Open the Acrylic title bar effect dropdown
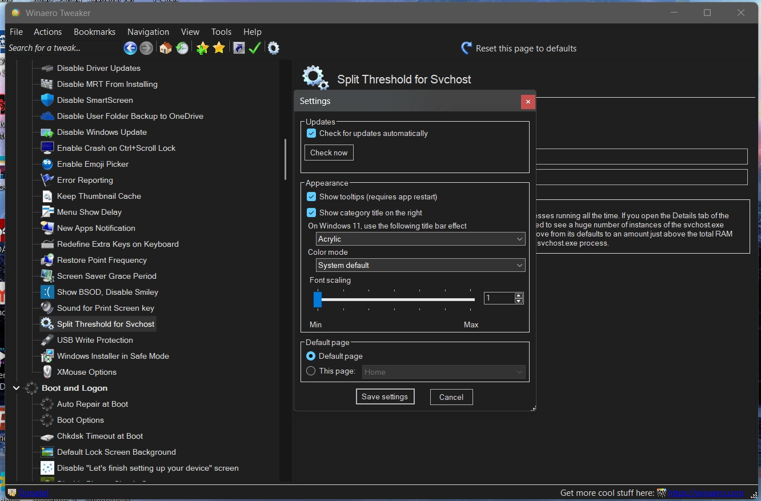 click(420, 239)
